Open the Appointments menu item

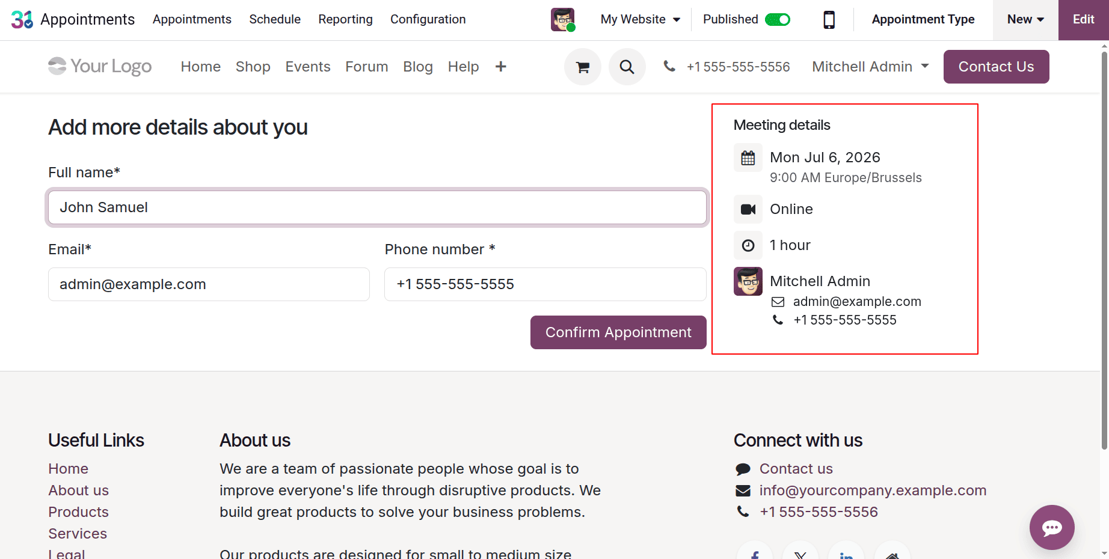(192, 19)
